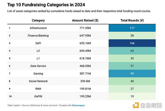Select the L1 category cell

coord(38,58)
